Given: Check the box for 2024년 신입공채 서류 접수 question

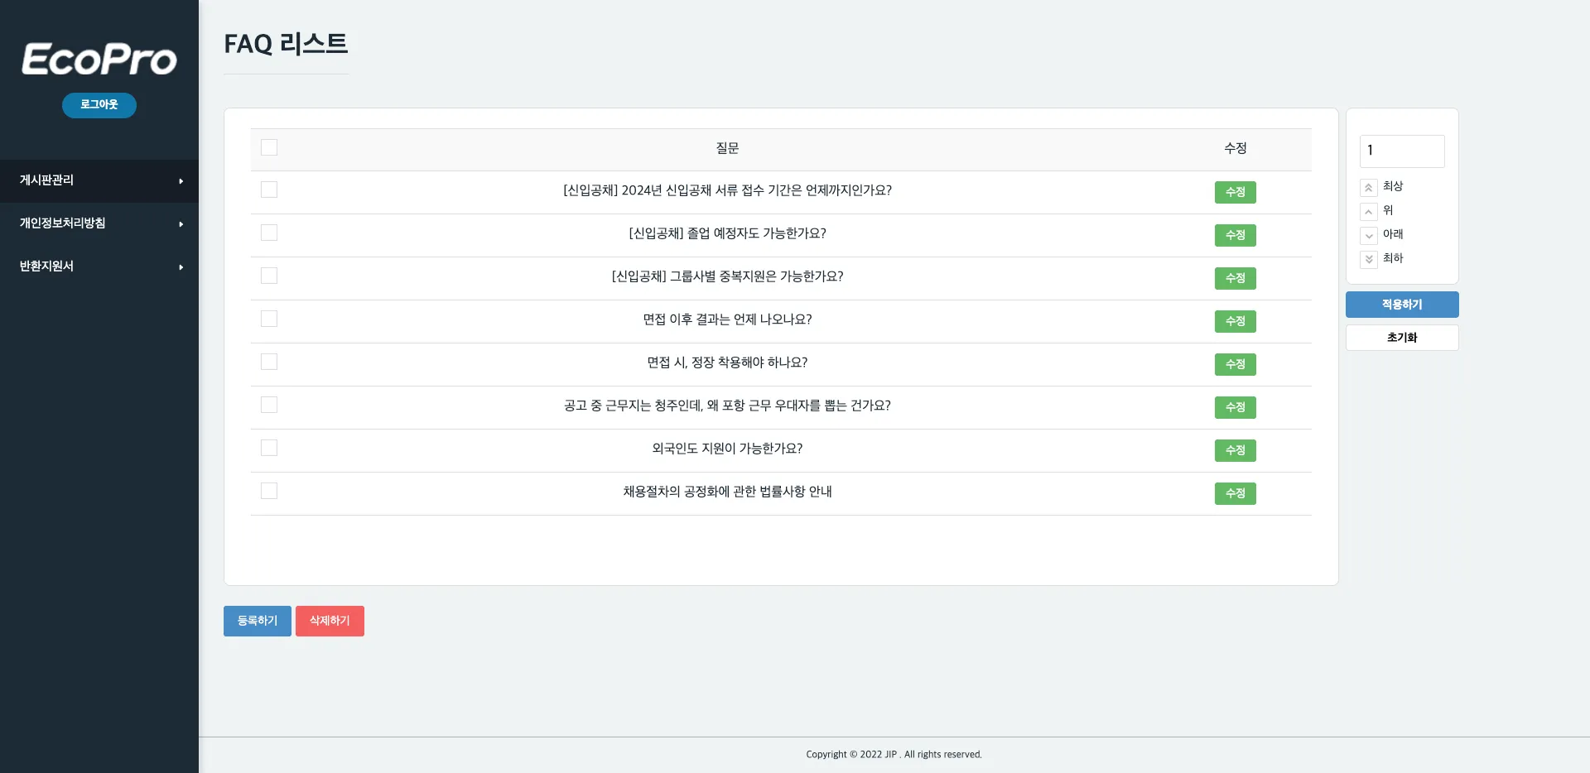Looking at the screenshot, I should point(269,190).
